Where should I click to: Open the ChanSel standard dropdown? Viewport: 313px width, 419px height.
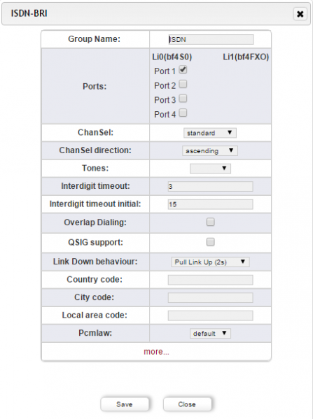coord(210,133)
